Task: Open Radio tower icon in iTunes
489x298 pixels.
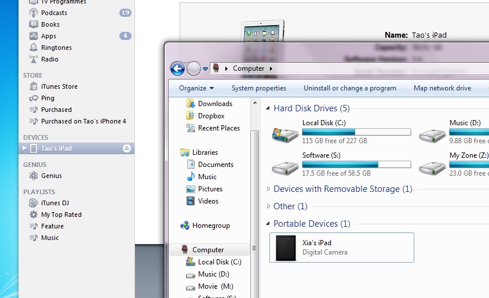Action: [34, 59]
